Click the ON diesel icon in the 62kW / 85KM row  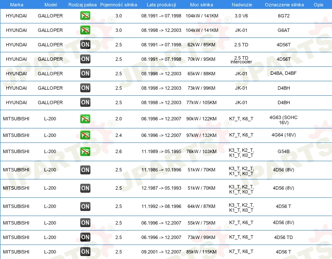click(x=85, y=45)
